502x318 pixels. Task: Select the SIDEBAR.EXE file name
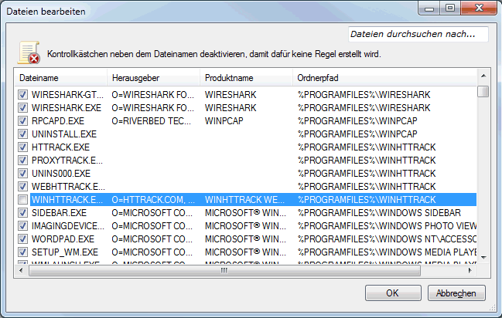pos(59,213)
